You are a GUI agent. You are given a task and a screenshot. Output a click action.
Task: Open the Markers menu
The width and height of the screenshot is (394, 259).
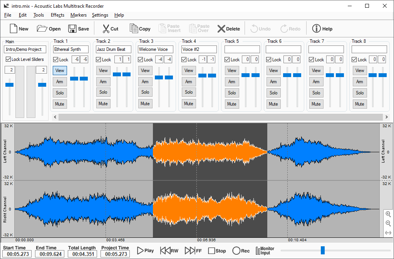[78, 15]
